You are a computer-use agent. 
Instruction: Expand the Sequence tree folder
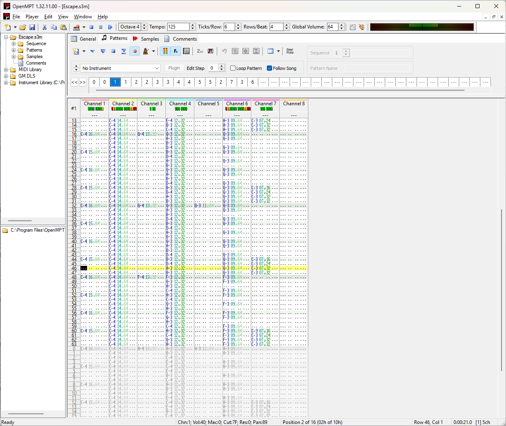click(13, 43)
